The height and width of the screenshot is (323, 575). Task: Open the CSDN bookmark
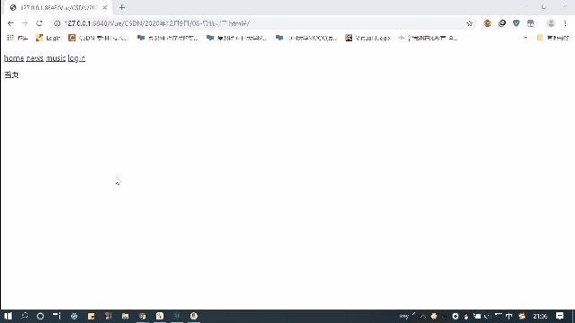(x=98, y=38)
